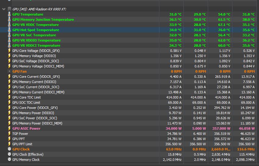Select the pink GPU ASIC Power label

coord(27,128)
